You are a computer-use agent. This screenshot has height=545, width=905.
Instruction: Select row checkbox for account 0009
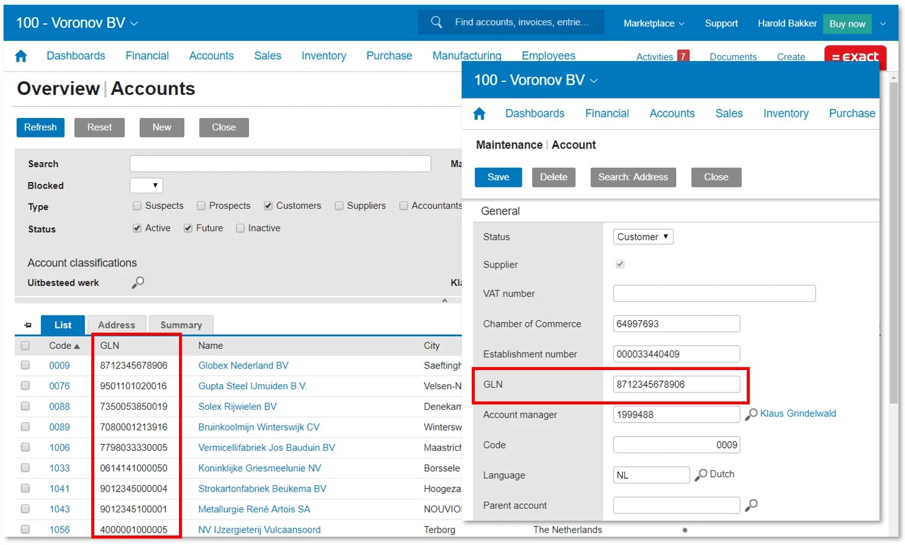(25, 365)
